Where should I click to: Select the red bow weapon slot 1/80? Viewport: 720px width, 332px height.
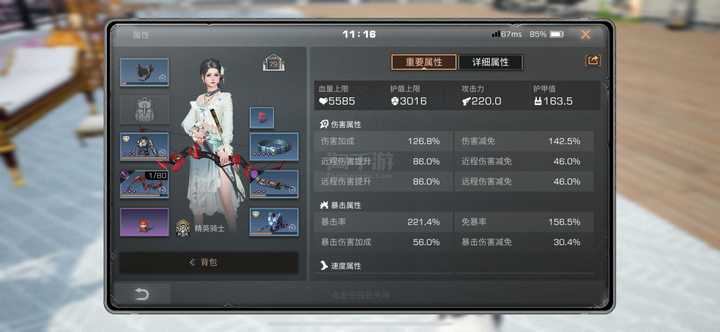point(144,184)
